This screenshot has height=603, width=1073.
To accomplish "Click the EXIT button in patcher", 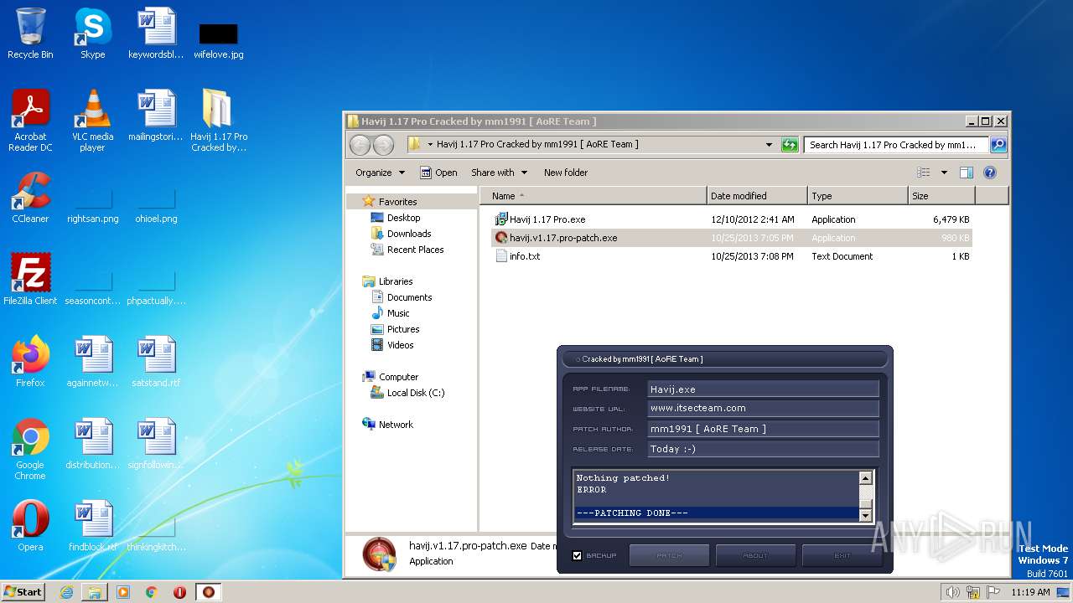I will tap(842, 555).
